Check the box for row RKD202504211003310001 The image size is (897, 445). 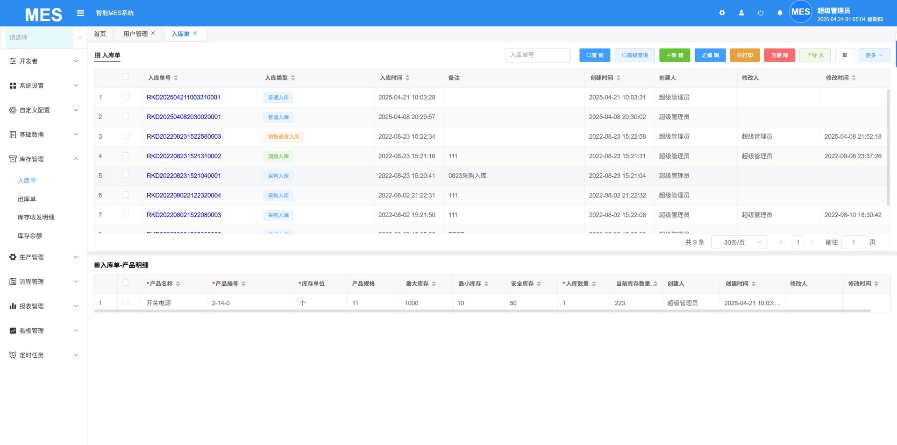[126, 97]
